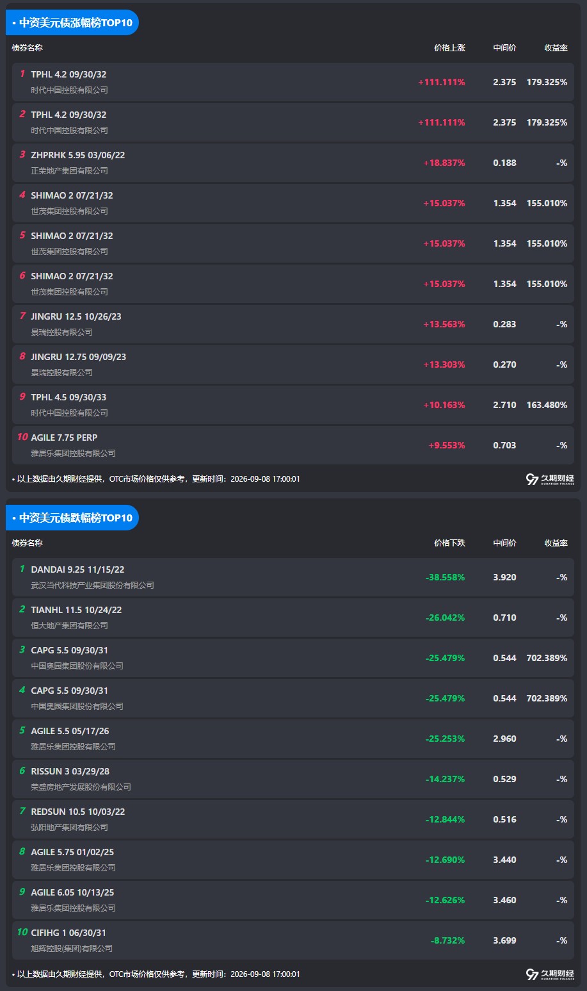Click the -12.690% price drop value
This screenshot has height=991, width=587.
click(x=446, y=860)
